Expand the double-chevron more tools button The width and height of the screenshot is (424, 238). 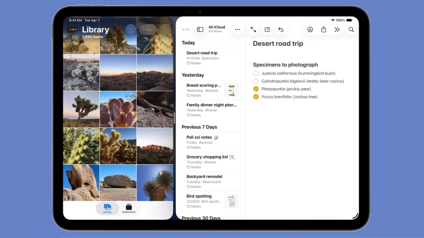pyautogui.click(x=337, y=30)
